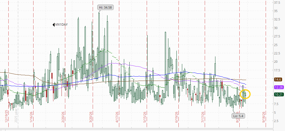Viewport: 285px width, 131px height.
Task: Select the Lo: 5.4 low price bubble
Action: pyautogui.click(x=238, y=116)
